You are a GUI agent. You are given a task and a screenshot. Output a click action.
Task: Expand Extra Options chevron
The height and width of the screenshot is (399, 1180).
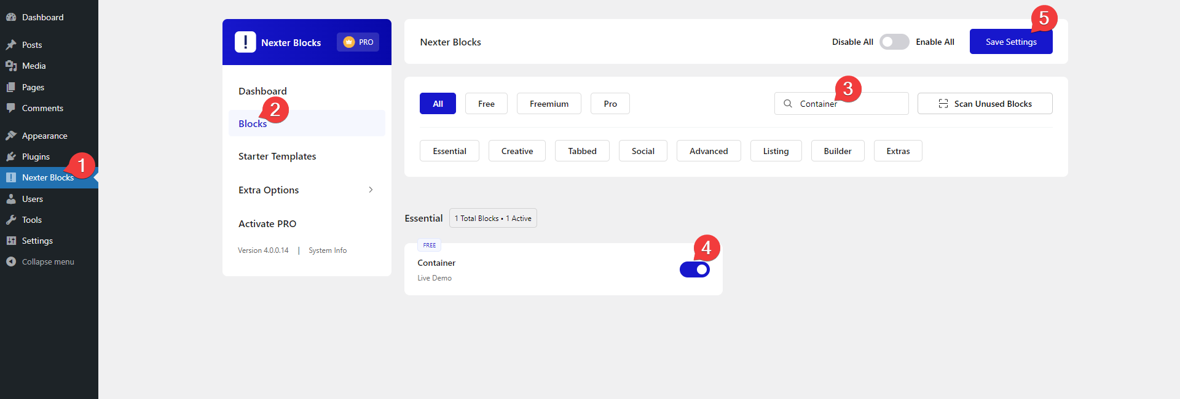point(371,190)
